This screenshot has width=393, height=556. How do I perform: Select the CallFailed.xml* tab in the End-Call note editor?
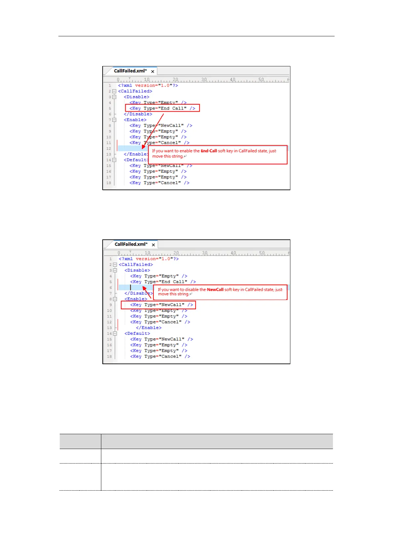point(130,71)
